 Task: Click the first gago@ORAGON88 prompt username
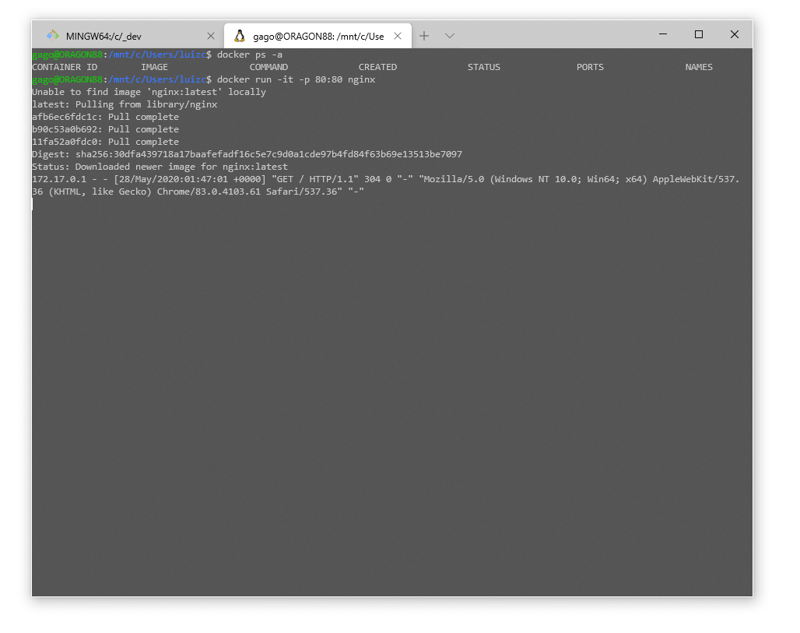tap(68, 55)
